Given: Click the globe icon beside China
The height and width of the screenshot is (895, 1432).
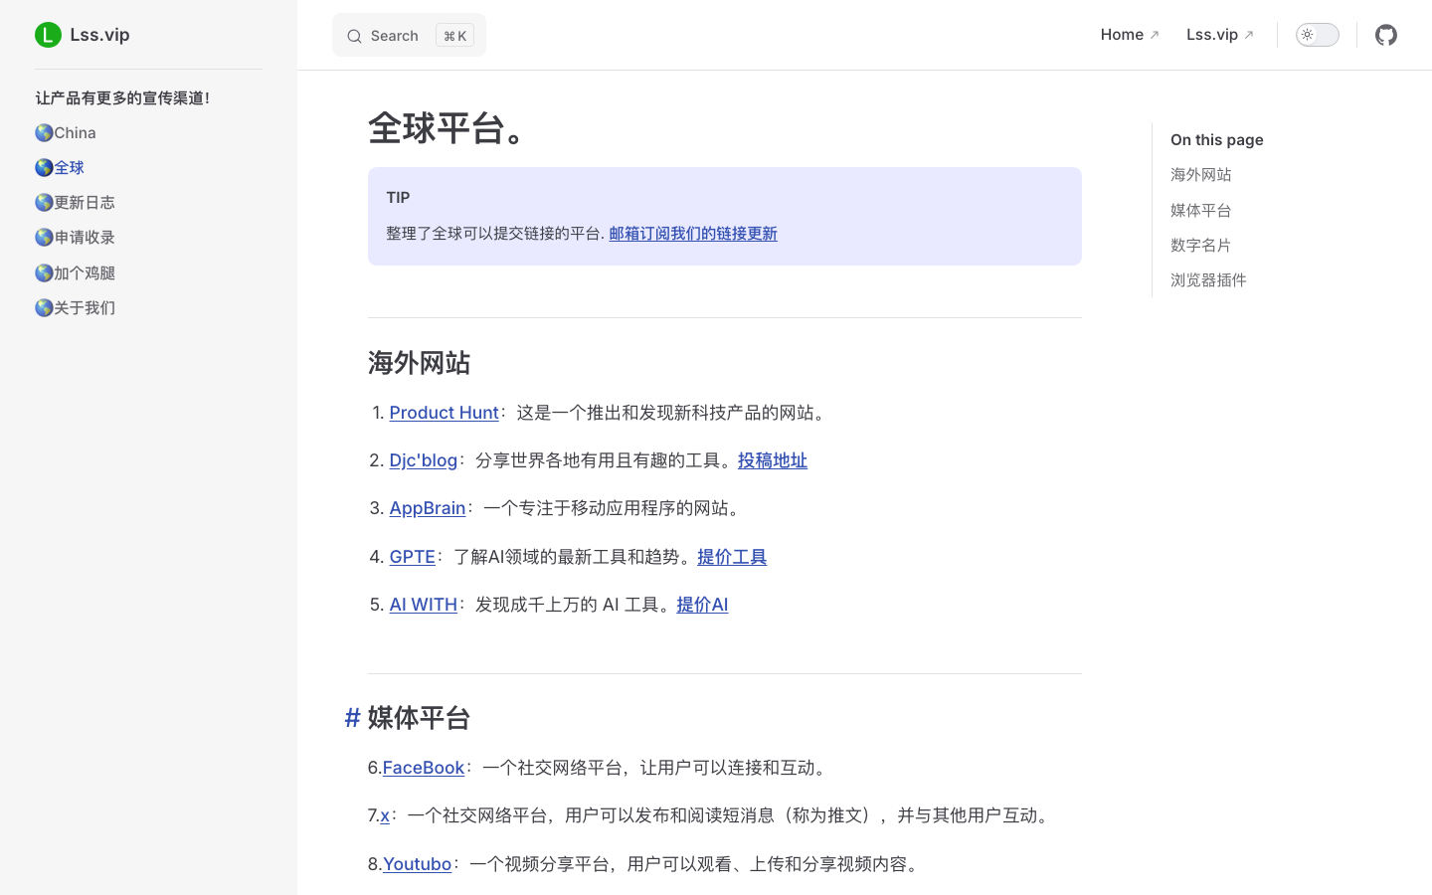Looking at the screenshot, I should coord(44,132).
